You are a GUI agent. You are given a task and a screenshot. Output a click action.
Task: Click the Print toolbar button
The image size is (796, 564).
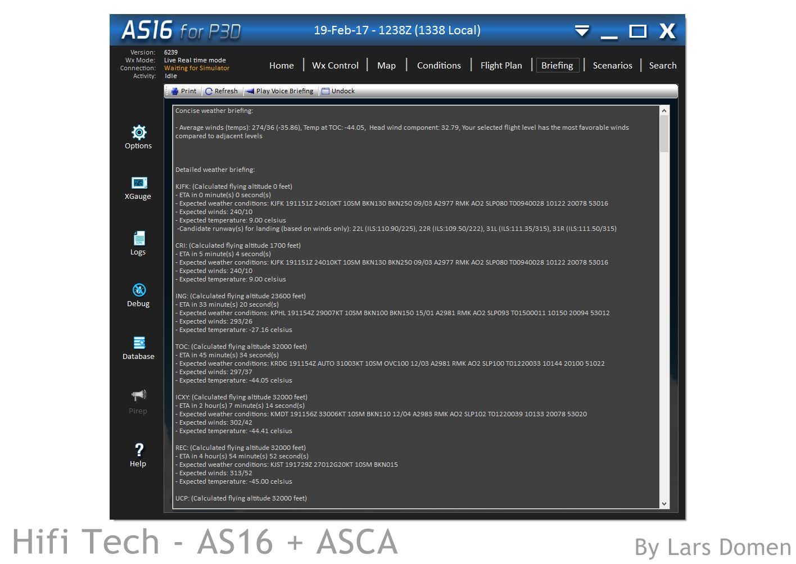(x=184, y=91)
